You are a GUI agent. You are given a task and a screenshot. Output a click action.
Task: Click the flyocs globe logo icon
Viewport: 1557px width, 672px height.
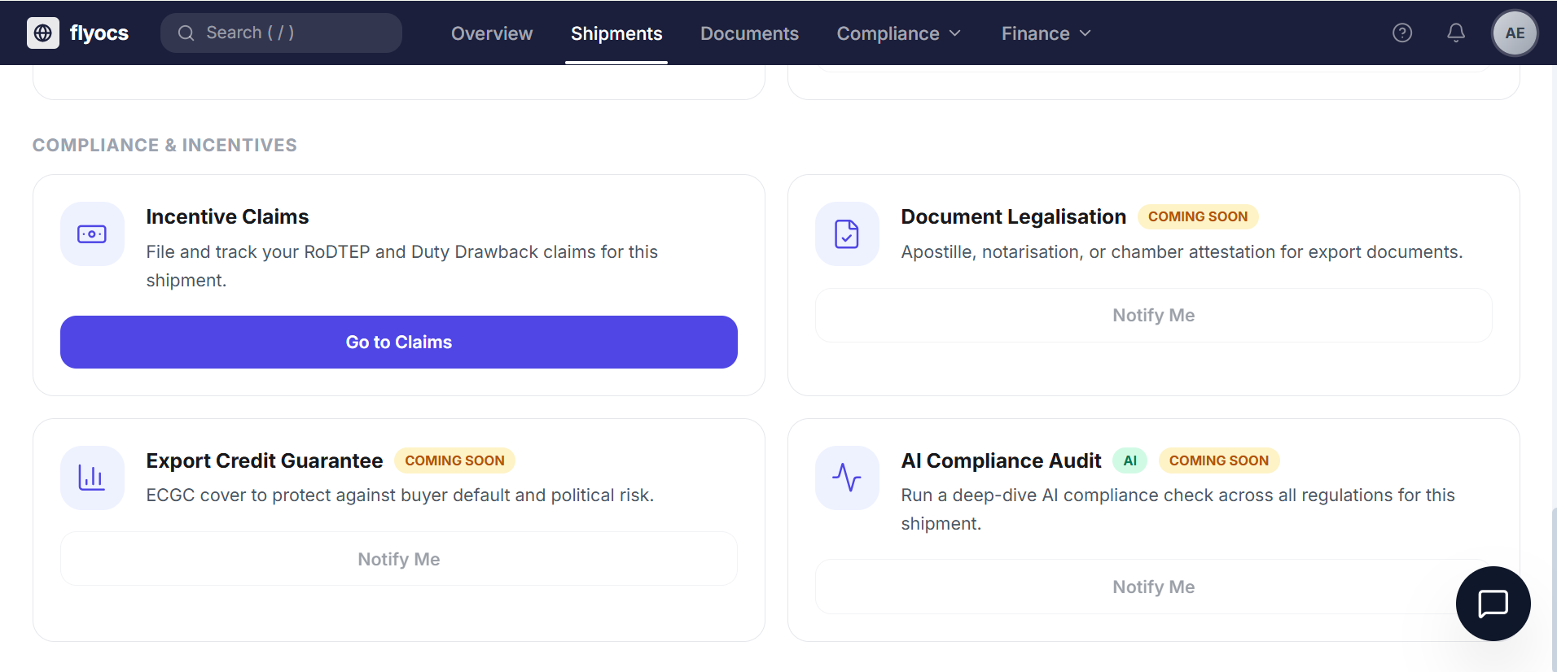(43, 33)
